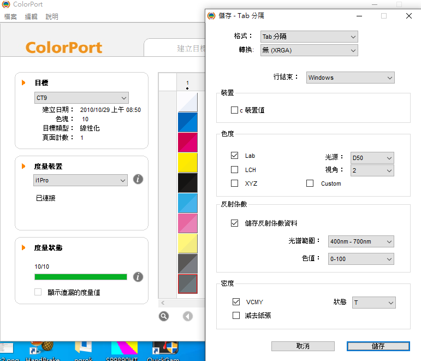This screenshot has height=361, width=421.
Task: Select the solid black patch
Action: pos(188,183)
